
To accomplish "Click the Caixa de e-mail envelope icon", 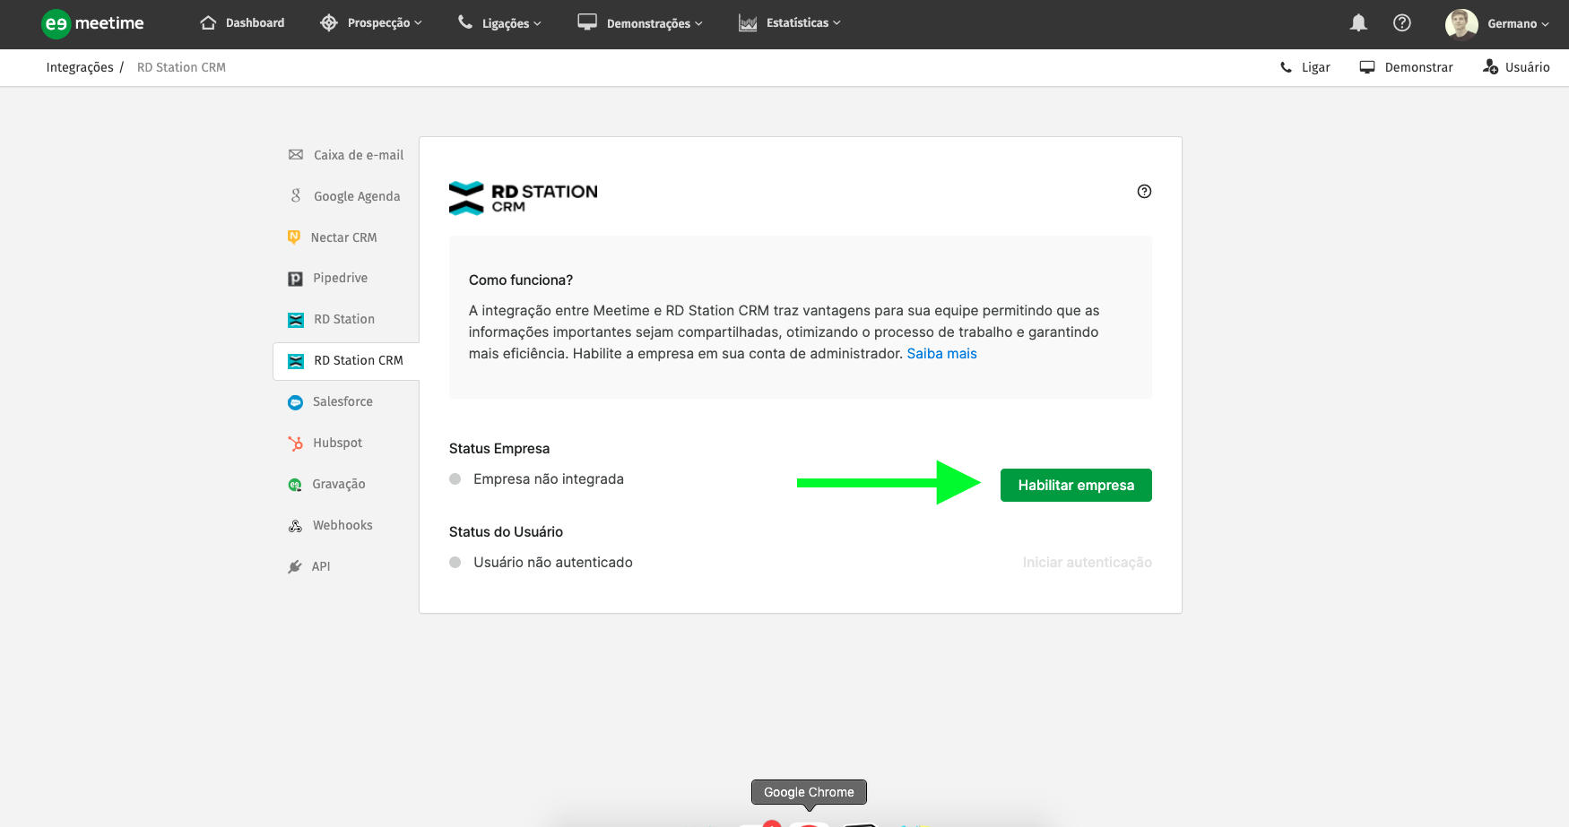I will coord(296,155).
